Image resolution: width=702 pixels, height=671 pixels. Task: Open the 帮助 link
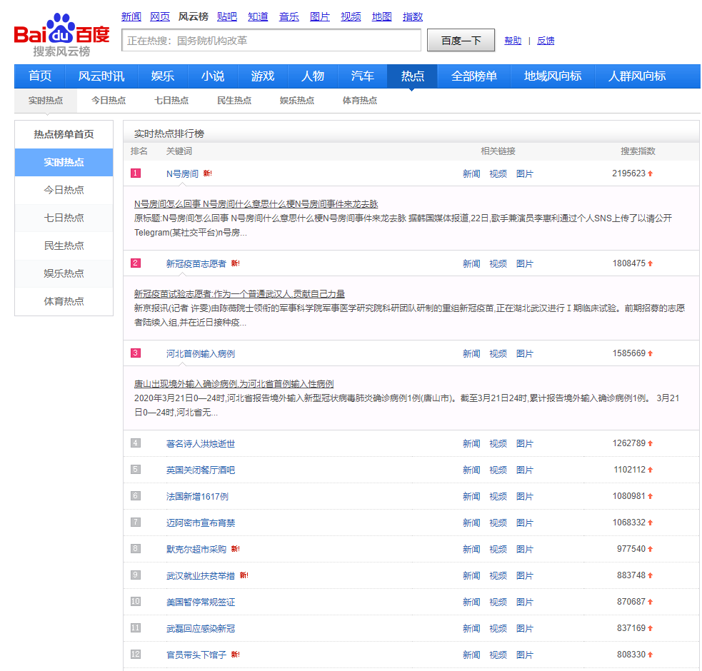click(x=513, y=41)
